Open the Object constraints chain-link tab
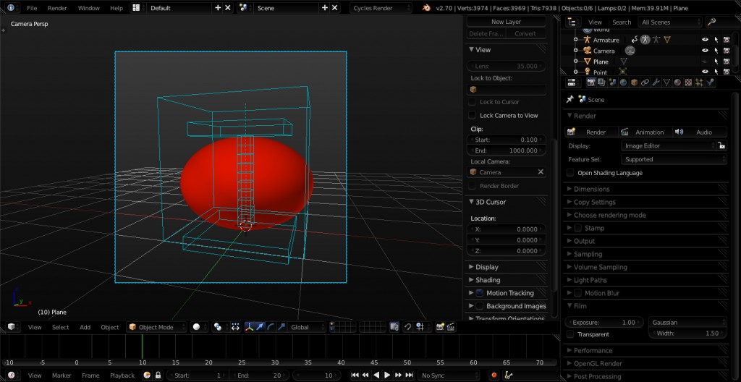The image size is (741, 382). (645, 82)
